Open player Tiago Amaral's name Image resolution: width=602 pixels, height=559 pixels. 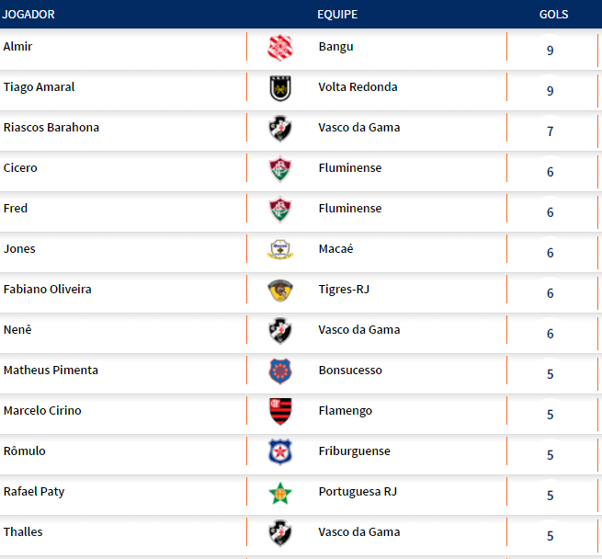point(40,87)
